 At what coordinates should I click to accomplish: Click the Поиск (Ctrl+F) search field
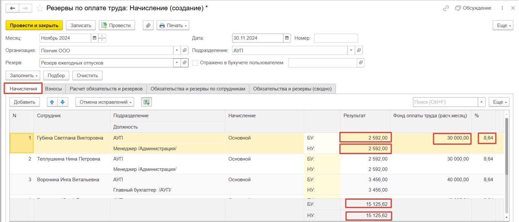[445, 102]
